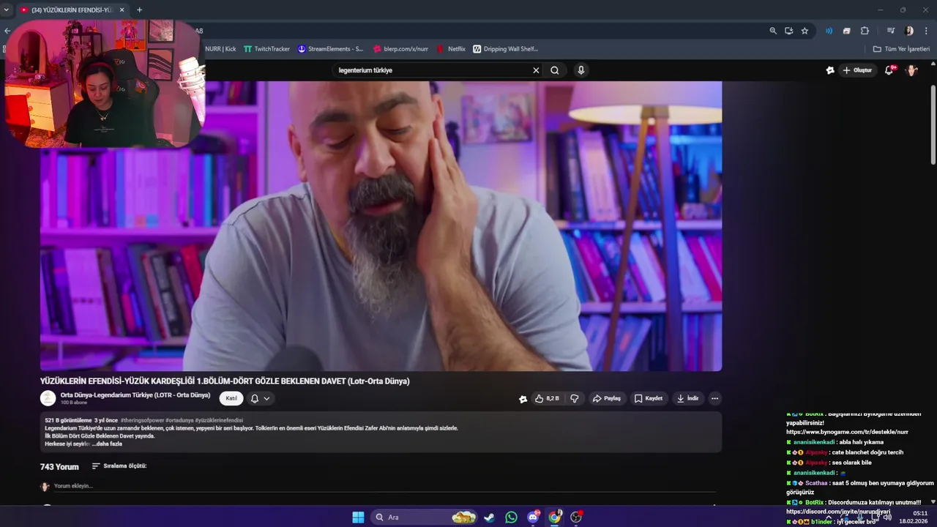Open NURR | Kick bookmark
Viewport: 937px width, 527px height.
point(220,49)
